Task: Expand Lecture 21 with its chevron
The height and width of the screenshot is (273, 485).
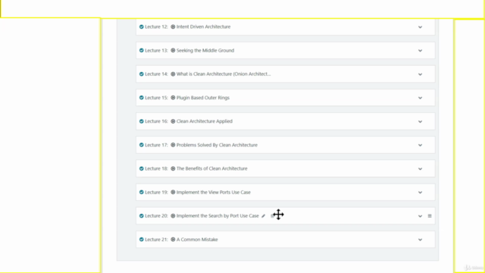Action: click(420, 240)
